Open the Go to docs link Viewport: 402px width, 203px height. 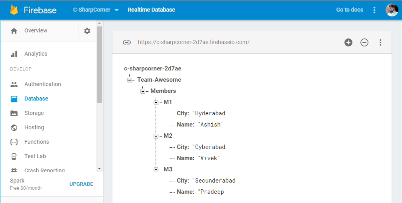(350, 10)
